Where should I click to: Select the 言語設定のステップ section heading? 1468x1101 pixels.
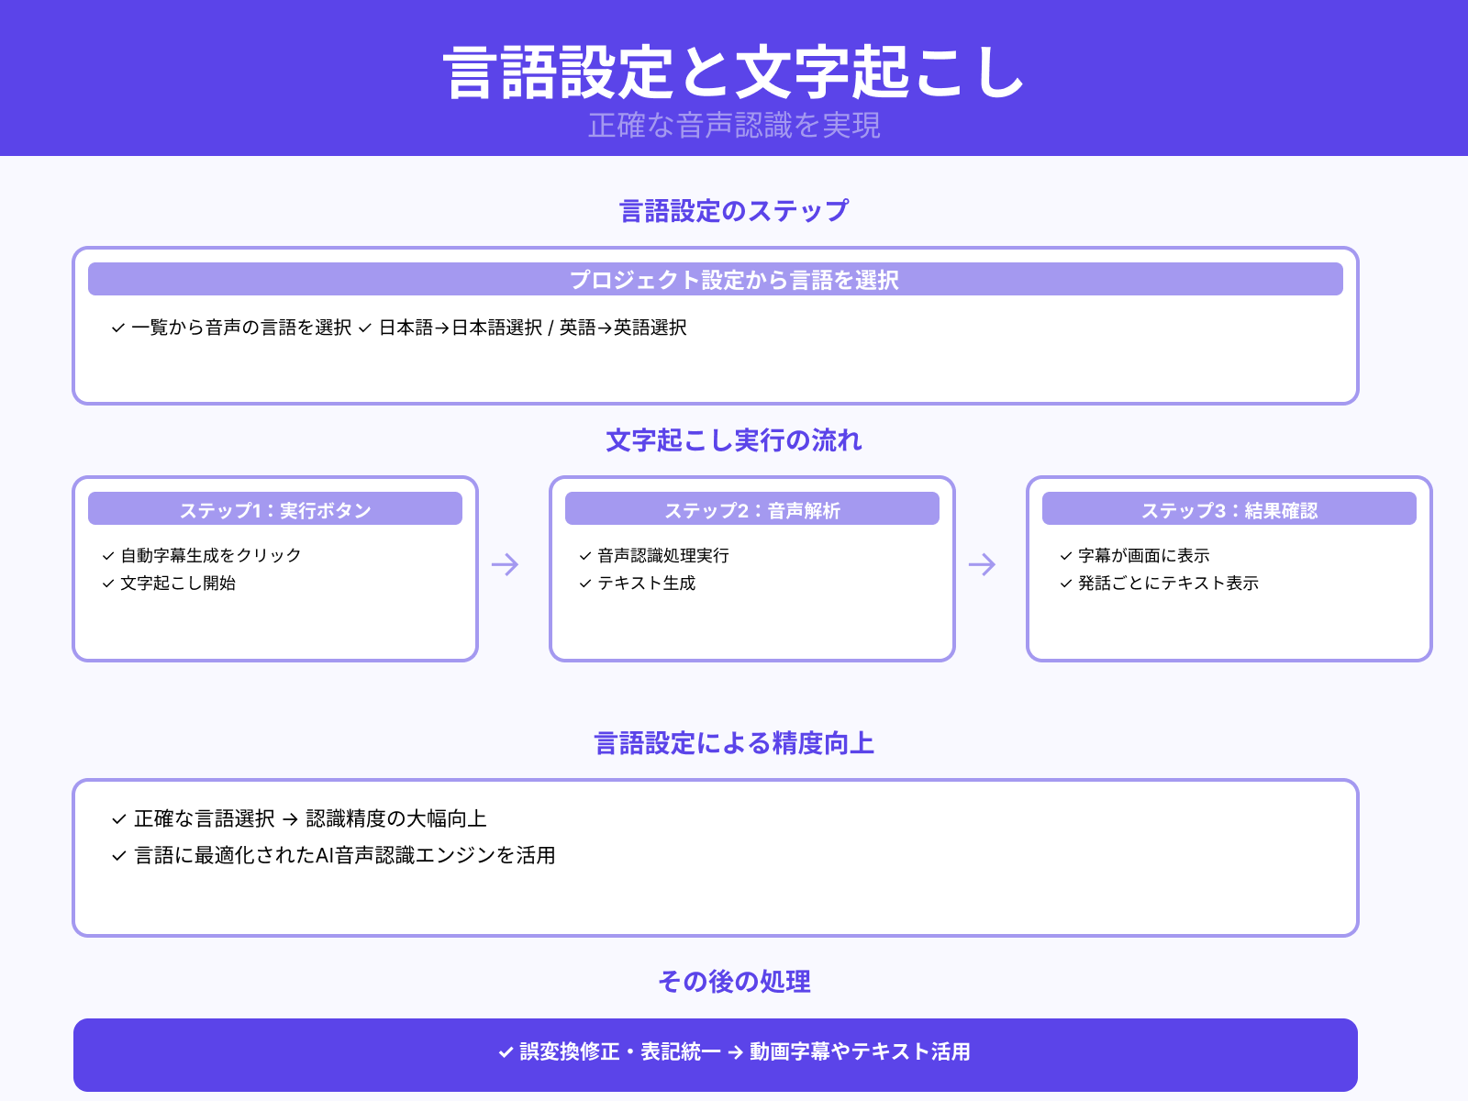[x=733, y=209]
